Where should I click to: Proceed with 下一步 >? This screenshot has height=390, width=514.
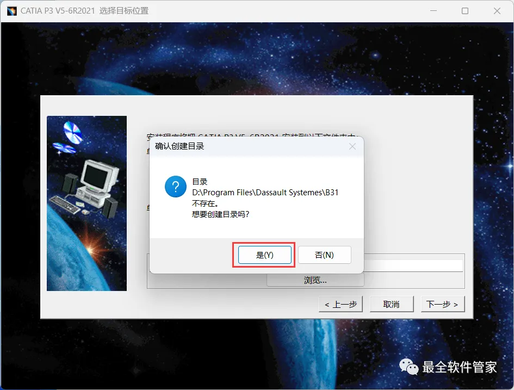coord(443,304)
